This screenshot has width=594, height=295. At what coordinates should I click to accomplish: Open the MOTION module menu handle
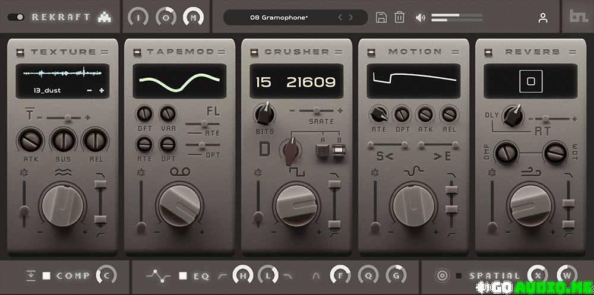(x=456, y=52)
